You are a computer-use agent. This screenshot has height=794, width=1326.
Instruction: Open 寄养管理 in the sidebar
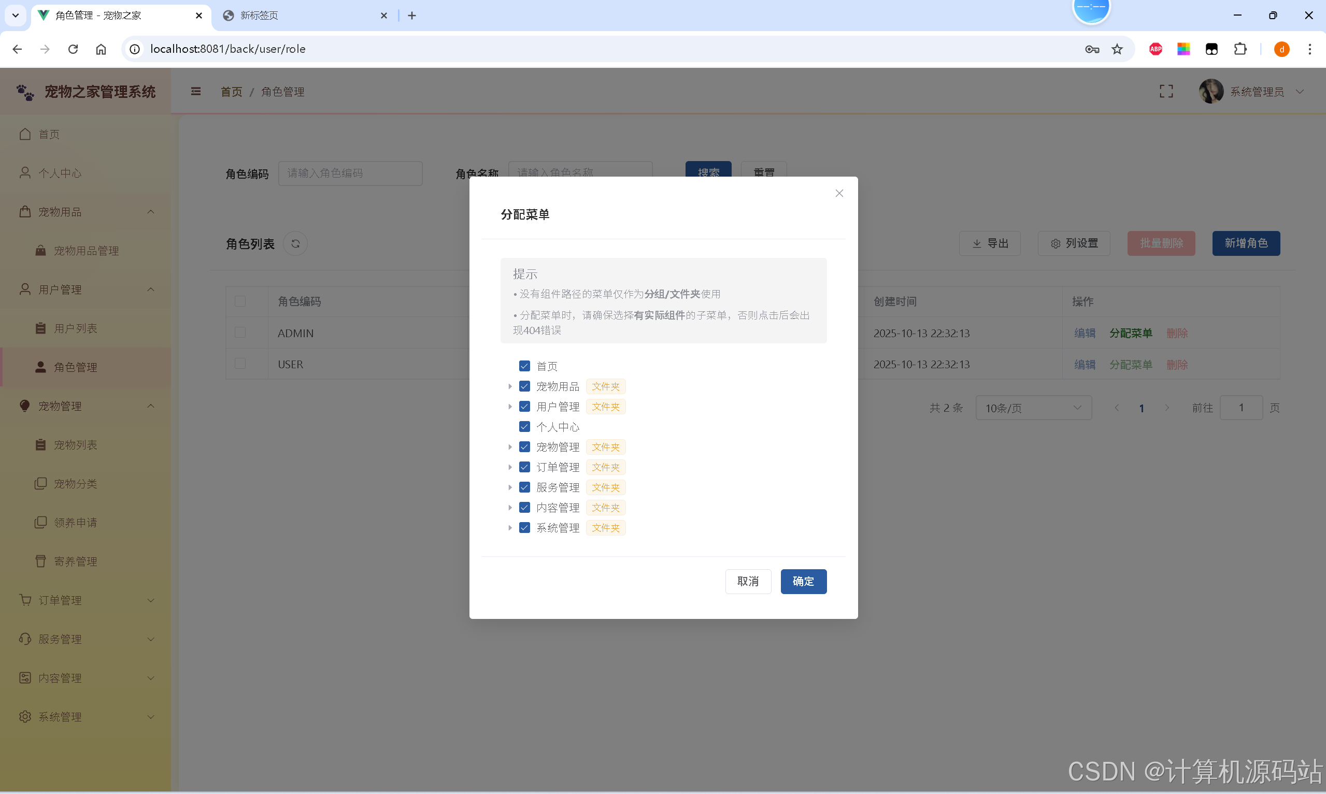pos(85,561)
